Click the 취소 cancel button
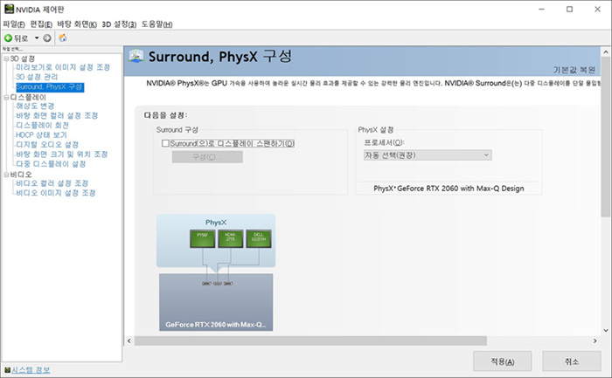Viewport: 612px width, 378px height. point(572,361)
